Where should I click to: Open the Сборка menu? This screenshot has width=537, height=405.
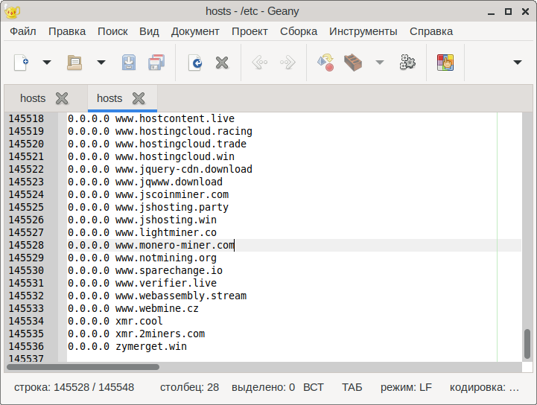[x=299, y=31]
